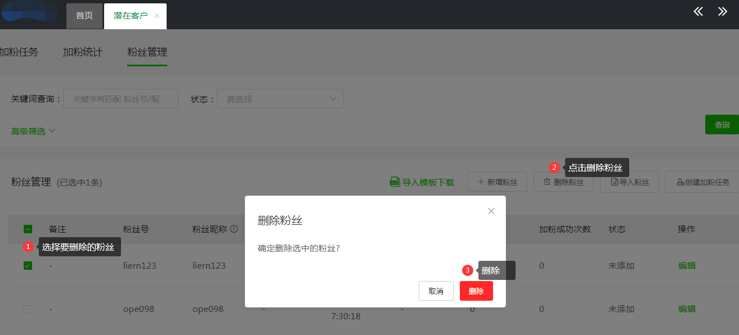The width and height of the screenshot is (739, 335).
Task: Click the double left arrow icon
Action: coord(698,12)
